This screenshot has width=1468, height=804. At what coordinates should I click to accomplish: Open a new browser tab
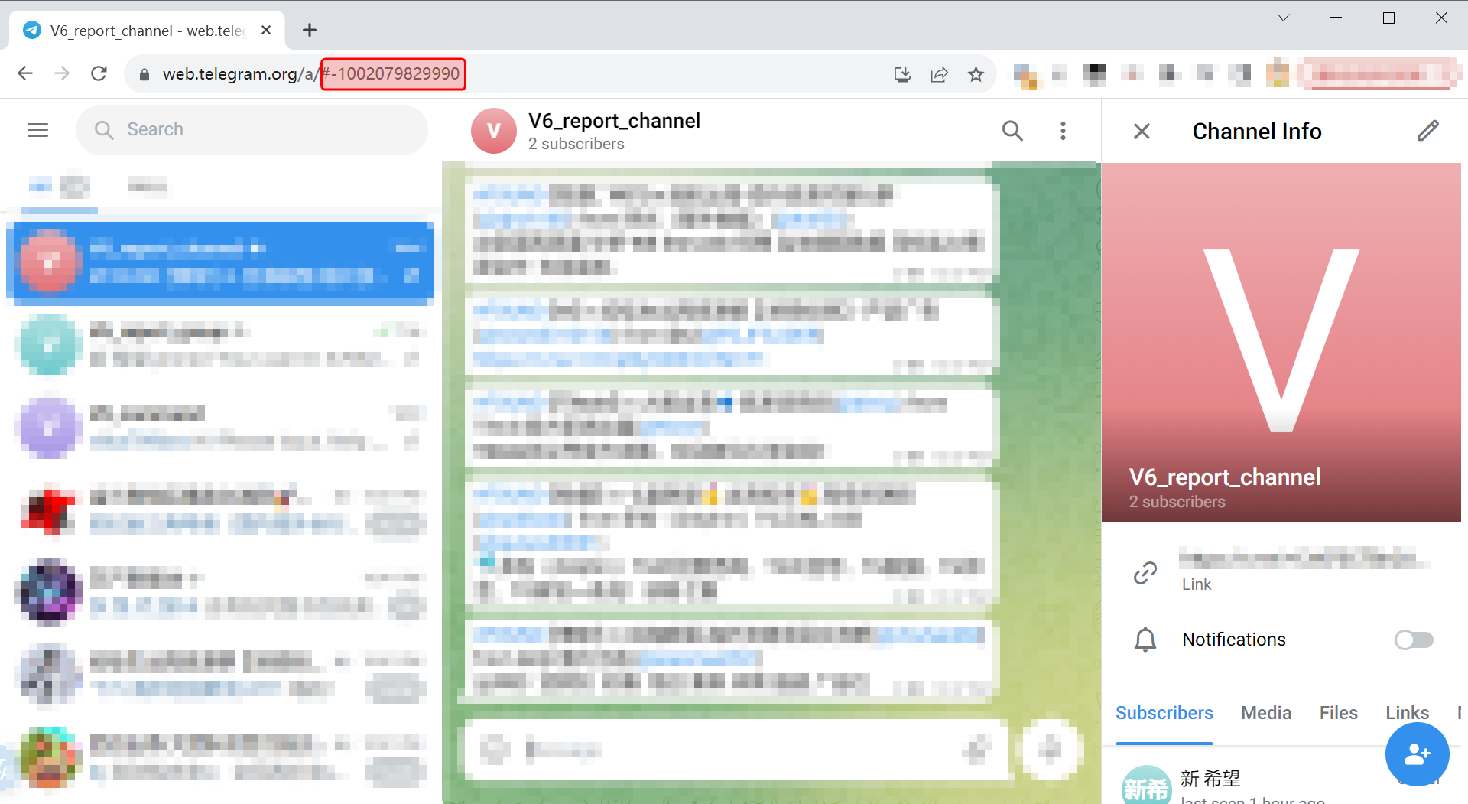click(309, 30)
